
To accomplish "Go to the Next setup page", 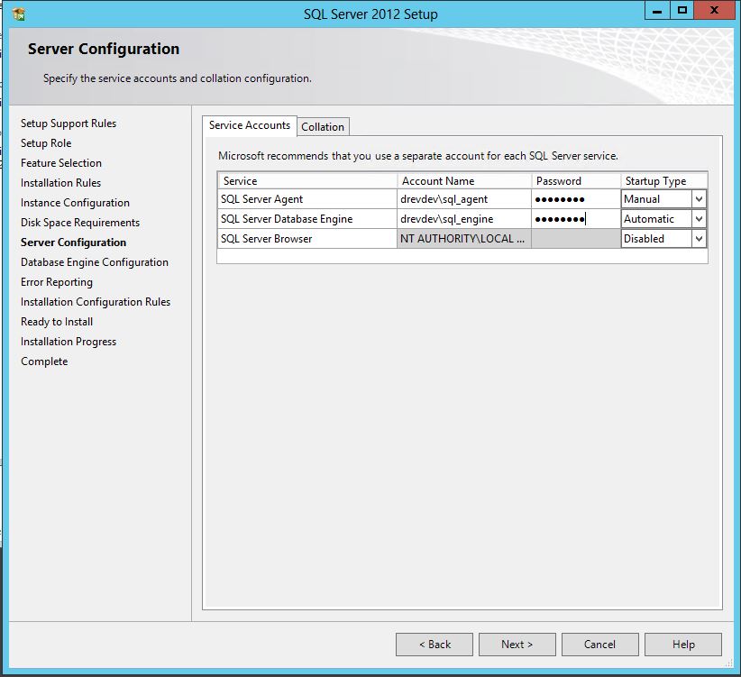I will [x=517, y=645].
